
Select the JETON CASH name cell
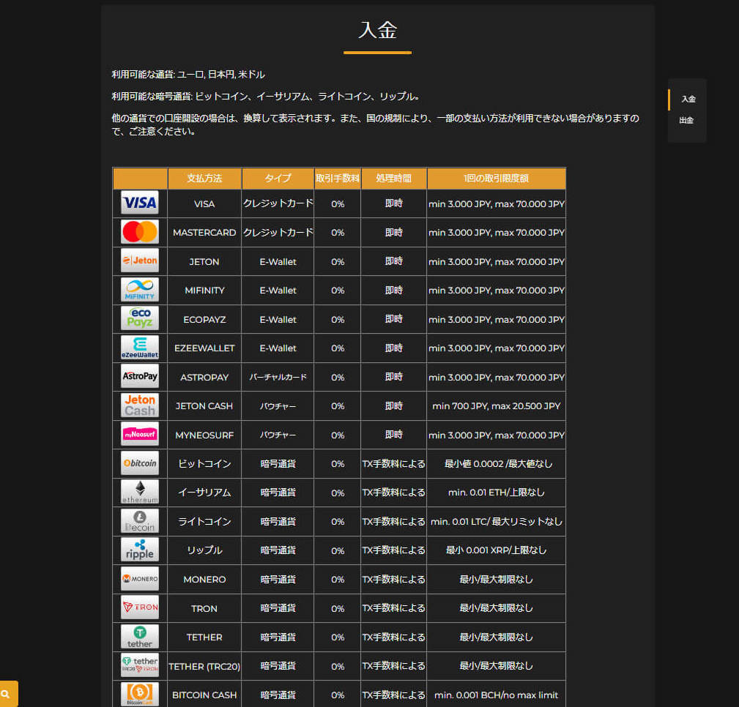click(x=204, y=406)
